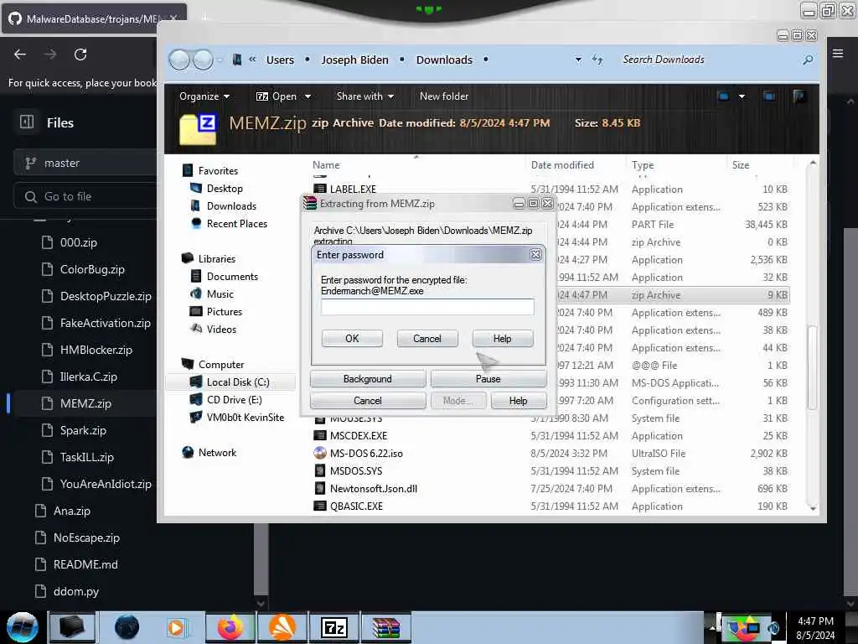Click the Go to file search box
The image size is (858, 644).
[x=85, y=196]
